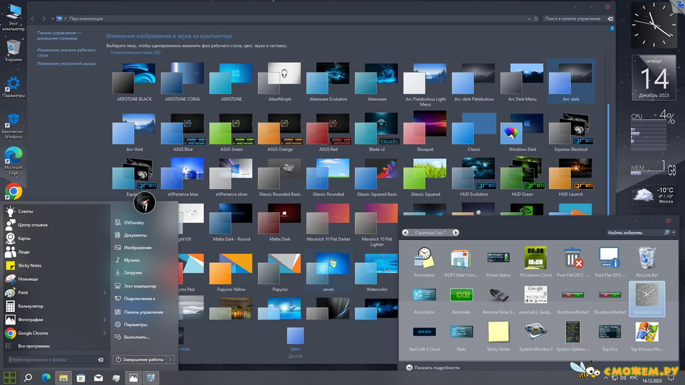The image size is (685, 385).
Task: Open gadget search dropdown arrow
Action: 674,233
